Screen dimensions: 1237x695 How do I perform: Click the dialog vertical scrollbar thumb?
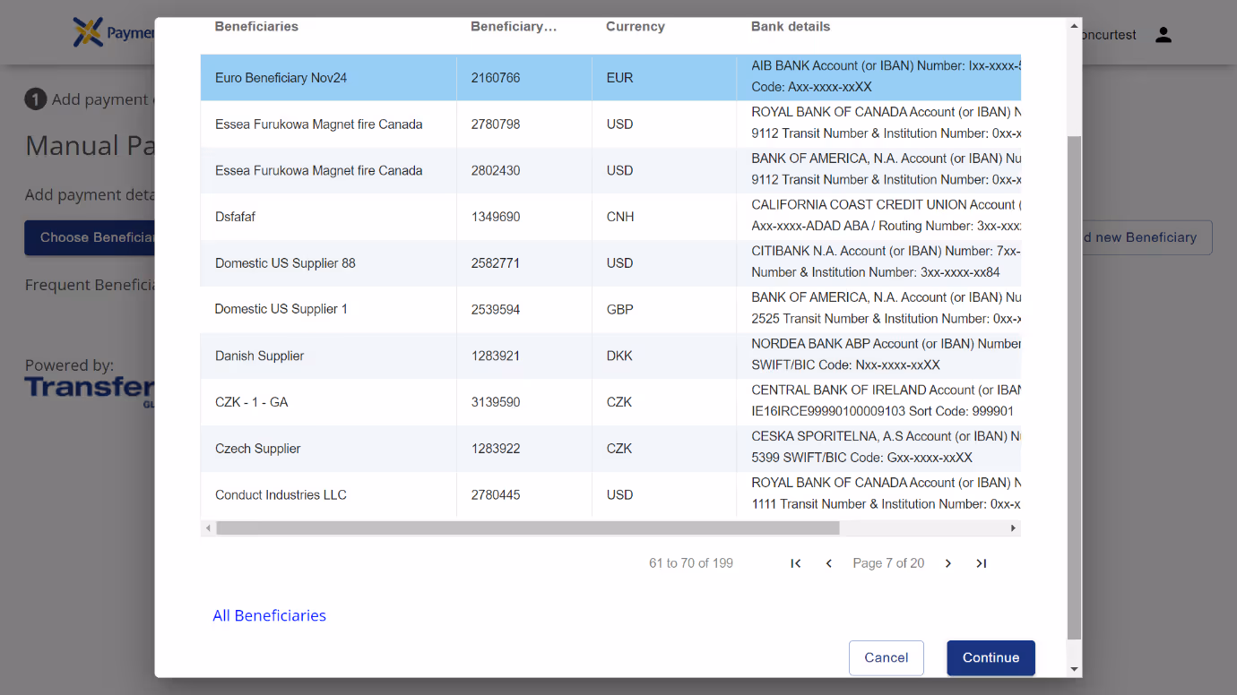1075,388
